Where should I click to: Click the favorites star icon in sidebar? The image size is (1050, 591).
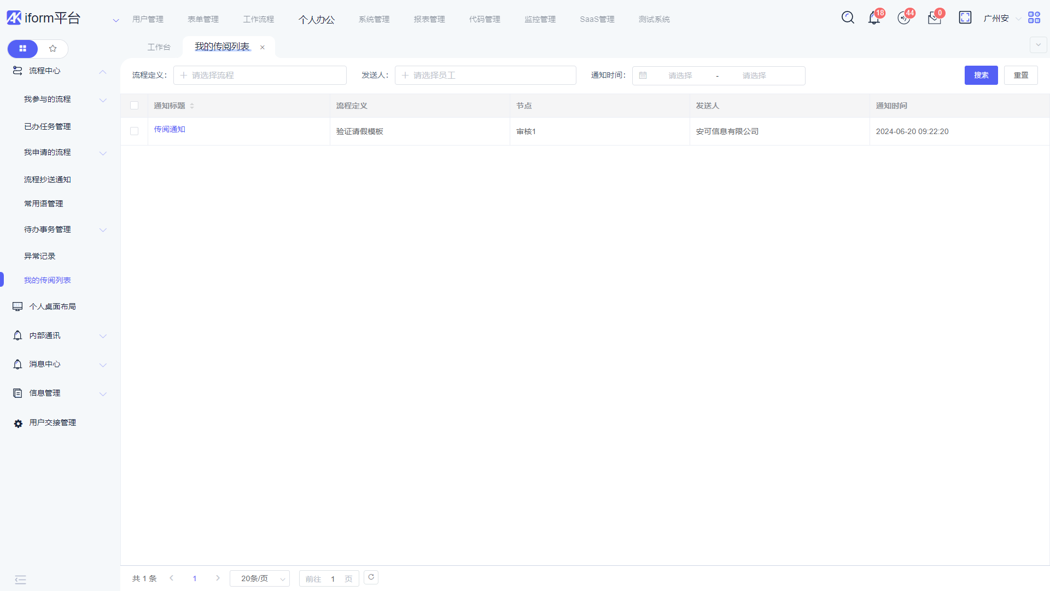pyautogui.click(x=52, y=49)
